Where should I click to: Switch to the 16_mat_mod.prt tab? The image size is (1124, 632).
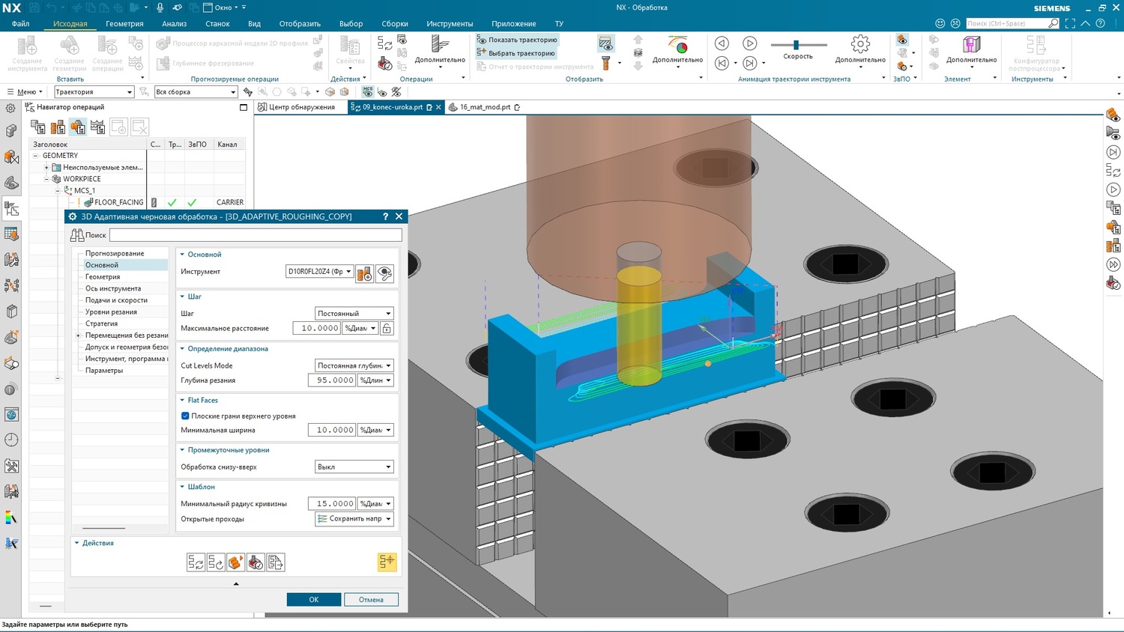484,107
